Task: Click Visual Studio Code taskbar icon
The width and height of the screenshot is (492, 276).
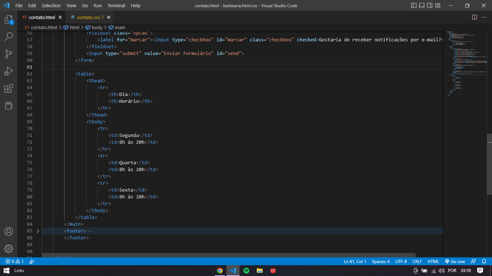Action: [x=233, y=271]
